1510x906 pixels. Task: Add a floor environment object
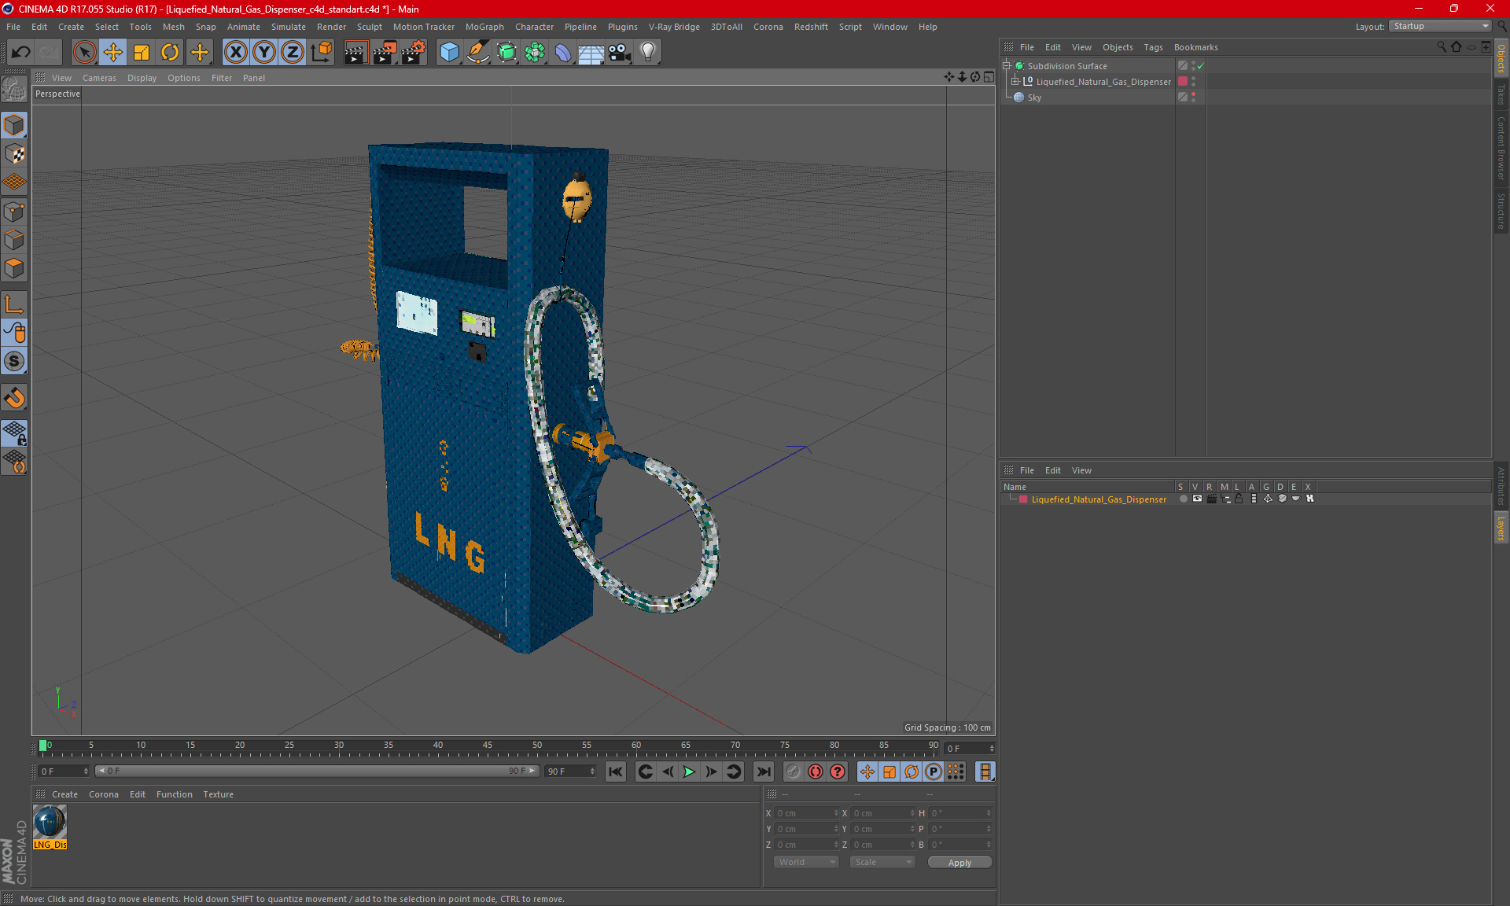click(x=591, y=53)
